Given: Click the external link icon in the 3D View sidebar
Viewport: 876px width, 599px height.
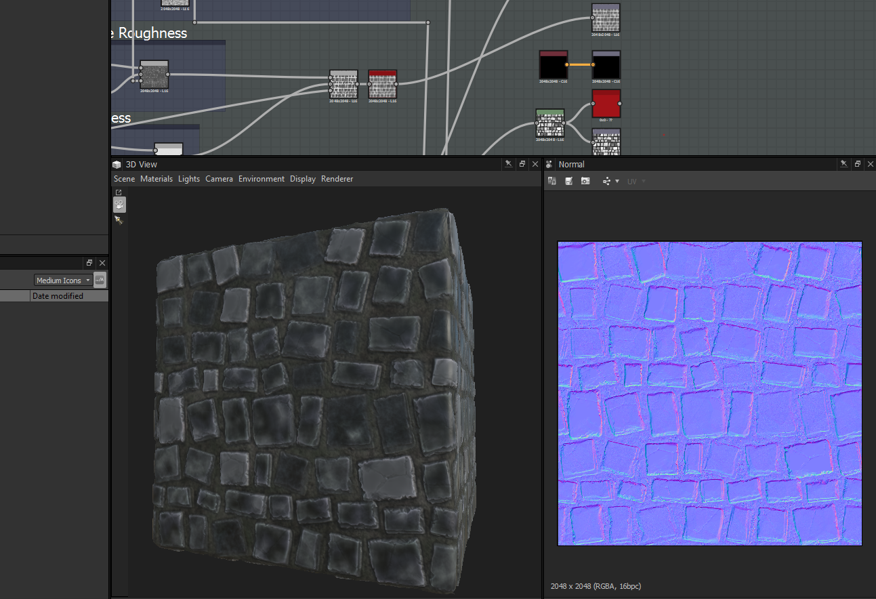Looking at the screenshot, I should point(119,192).
